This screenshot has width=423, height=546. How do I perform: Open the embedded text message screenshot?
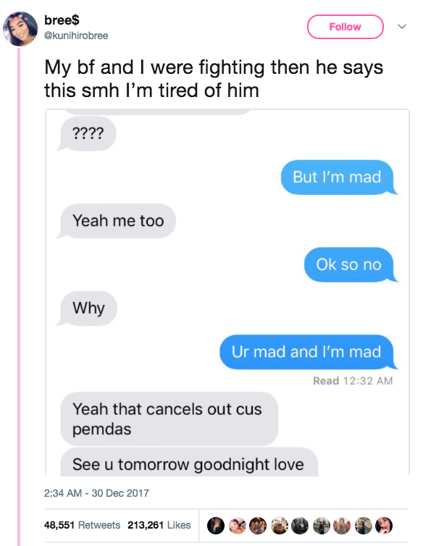click(x=227, y=293)
